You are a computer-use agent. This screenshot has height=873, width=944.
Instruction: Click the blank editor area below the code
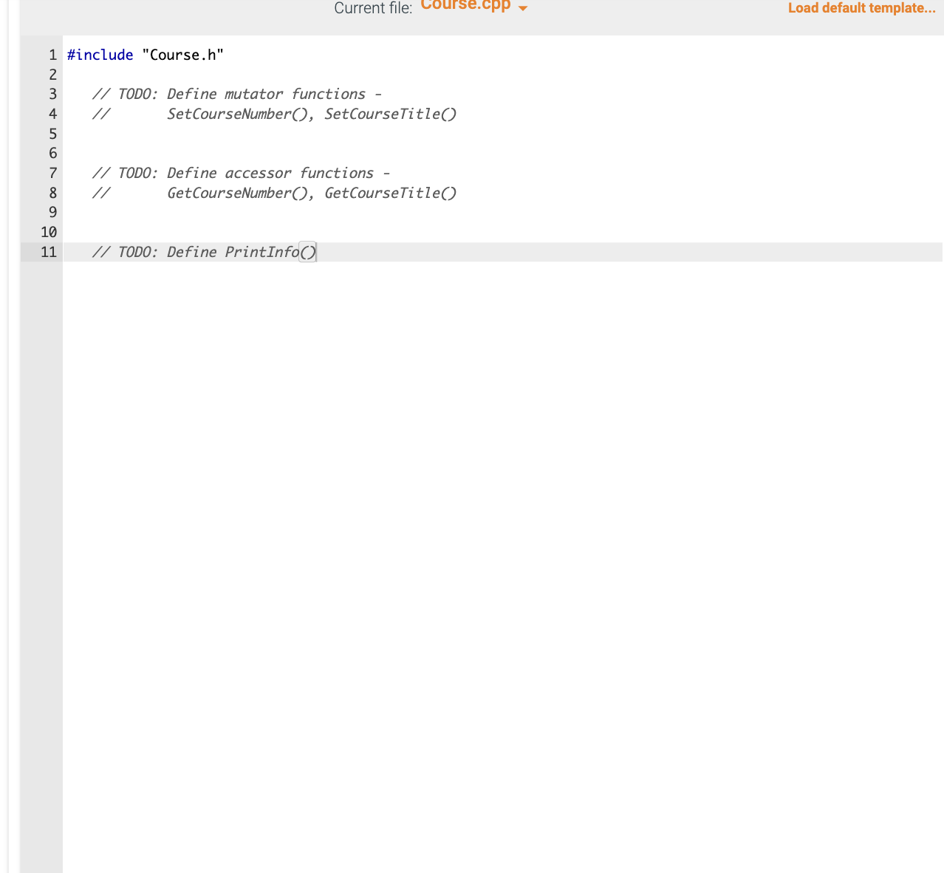click(443, 443)
